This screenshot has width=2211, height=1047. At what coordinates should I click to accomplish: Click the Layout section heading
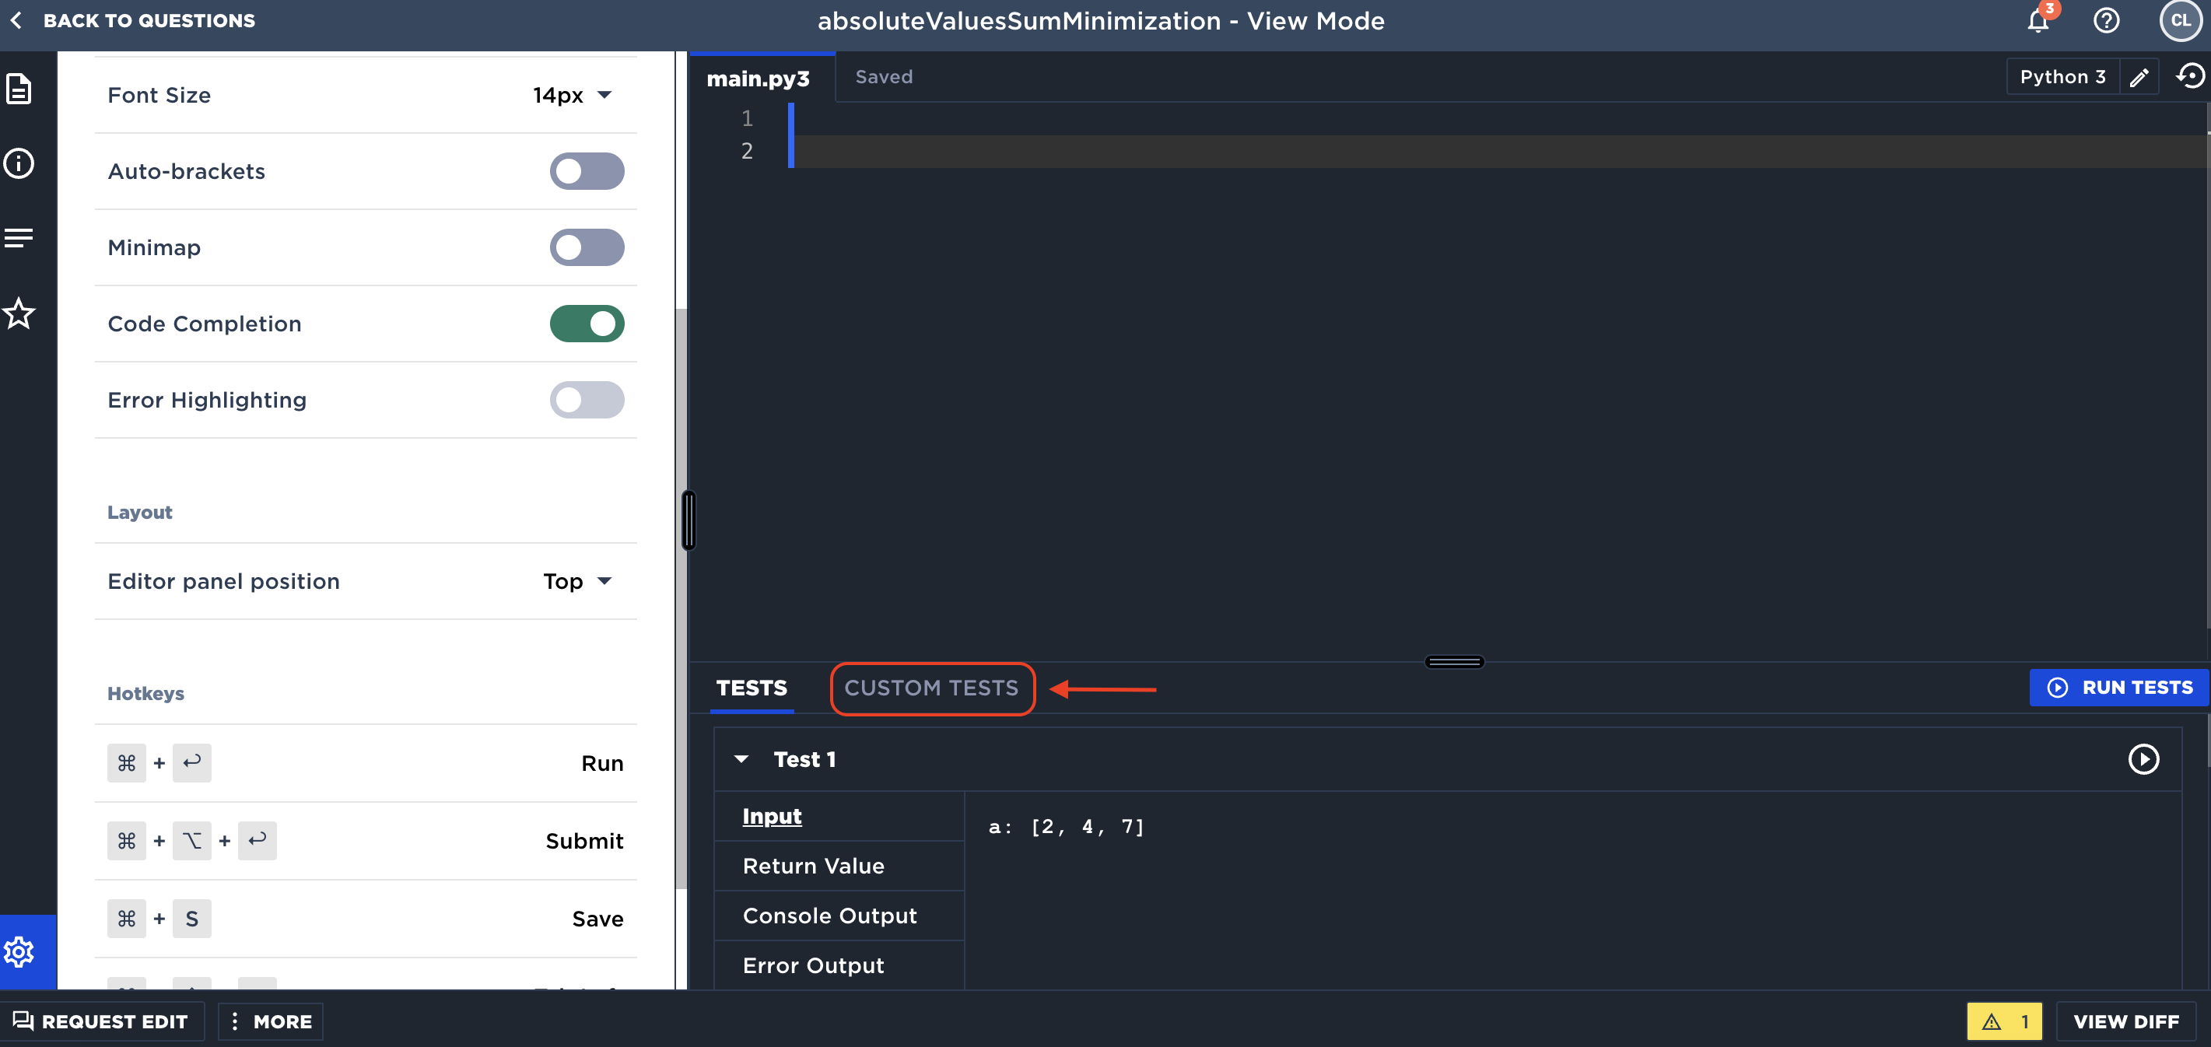click(x=140, y=513)
